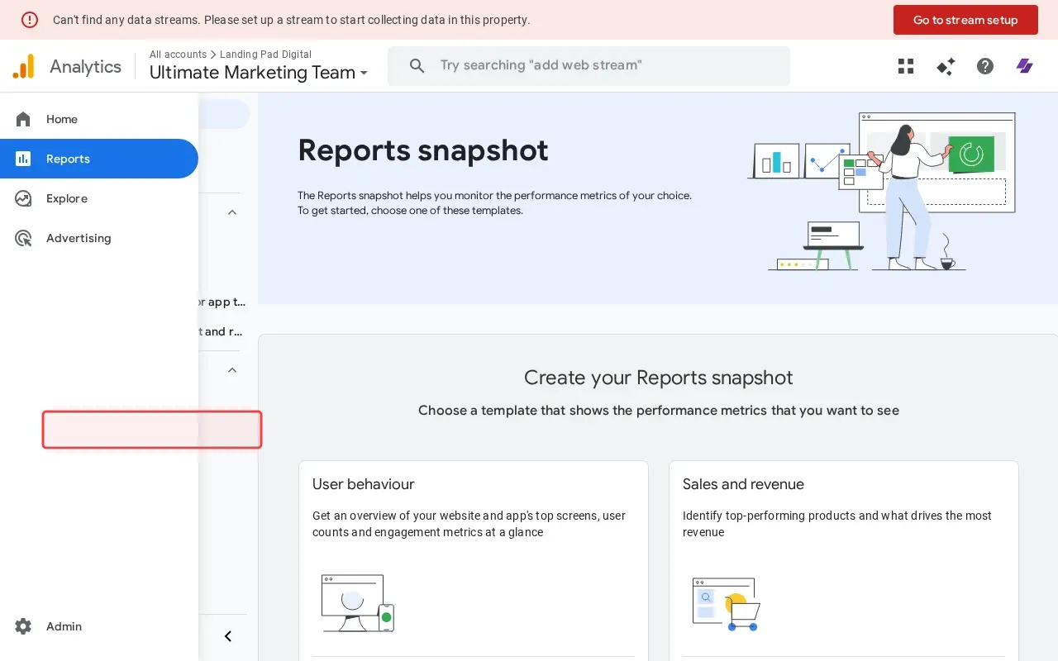Click the Google Tag Manager diagonal icon
Image resolution: width=1058 pixels, height=661 pixels.
coord(1025,66)
